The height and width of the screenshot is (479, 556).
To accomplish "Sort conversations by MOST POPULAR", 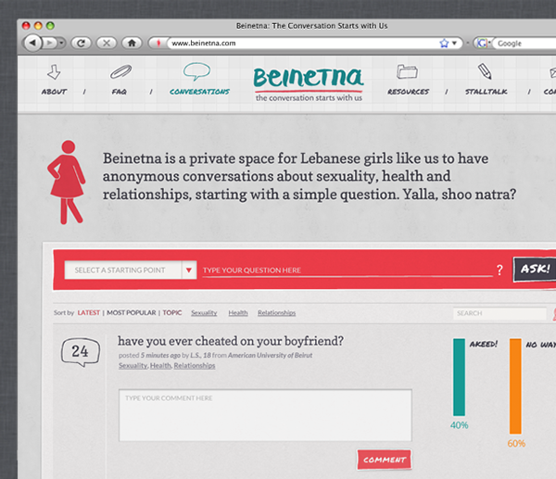I will pyautogui.click(x=132, y=313).
